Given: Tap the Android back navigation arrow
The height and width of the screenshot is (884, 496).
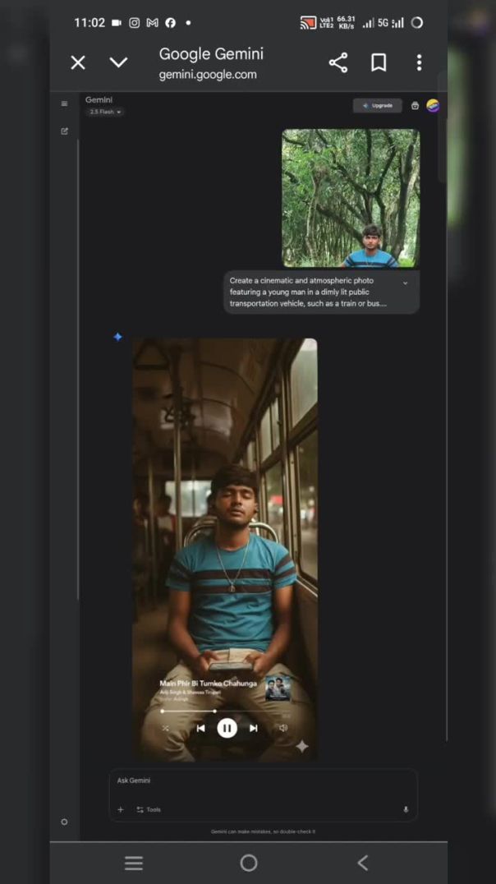Looking at the screenshot, I should tap(362, 863).
